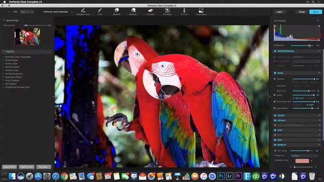This screenshot has width=324, height=182.
Task: Open the Perfectly Clear Essentials preset dropdown
Action: [x=58, y=12]
